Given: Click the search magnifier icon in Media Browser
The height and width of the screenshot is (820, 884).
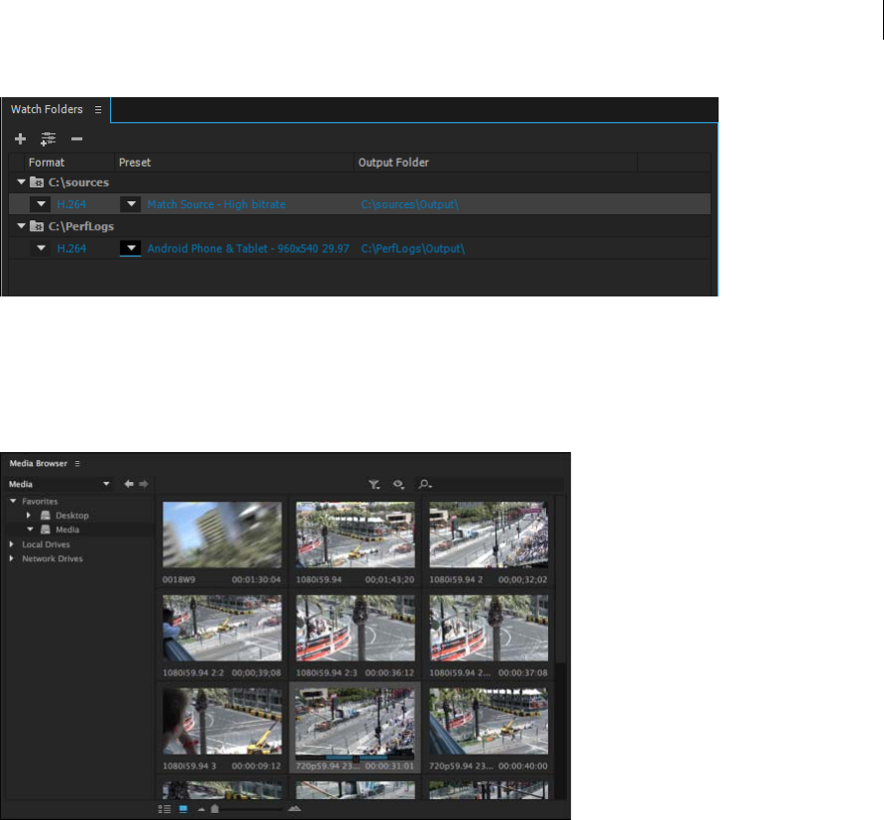Looking at the screenshot, I should 424,485.
